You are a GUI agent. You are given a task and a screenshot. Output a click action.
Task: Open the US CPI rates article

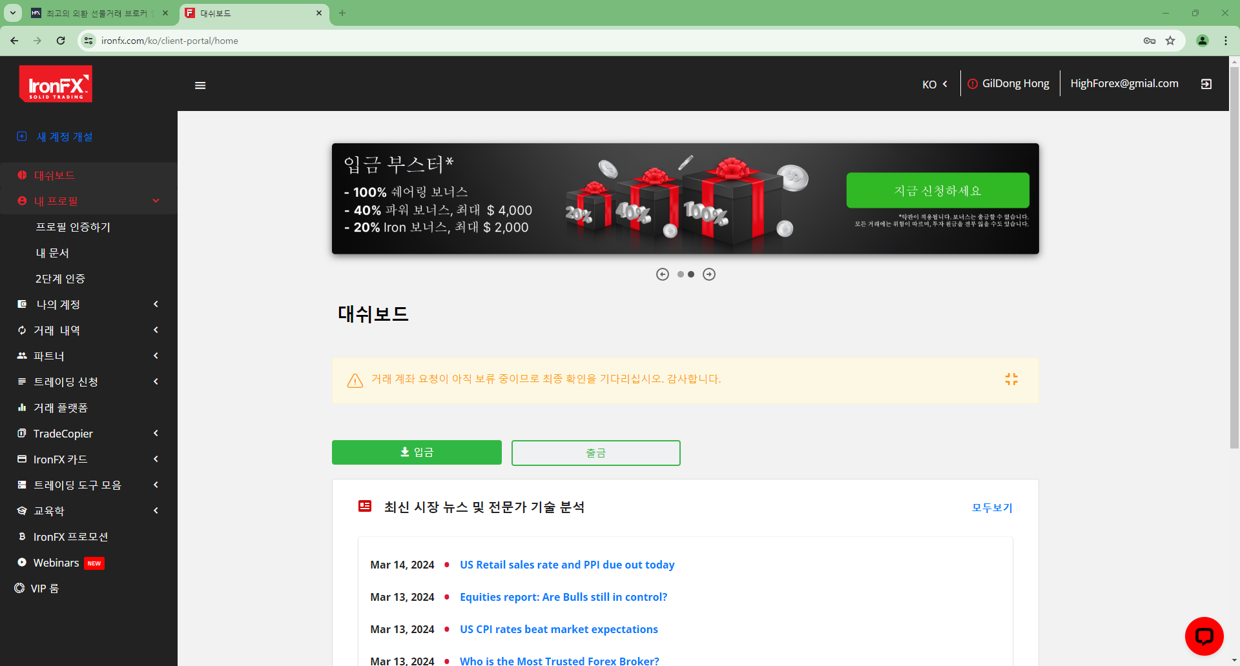coord(558,629)
